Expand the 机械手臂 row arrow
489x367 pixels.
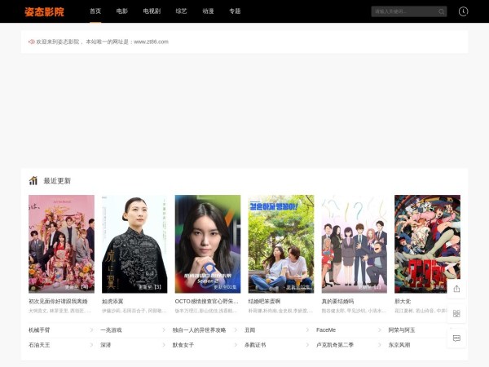point(92,330)
